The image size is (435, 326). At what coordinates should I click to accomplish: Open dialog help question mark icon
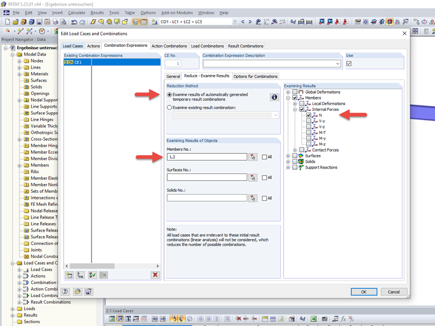tap(65, 292)
